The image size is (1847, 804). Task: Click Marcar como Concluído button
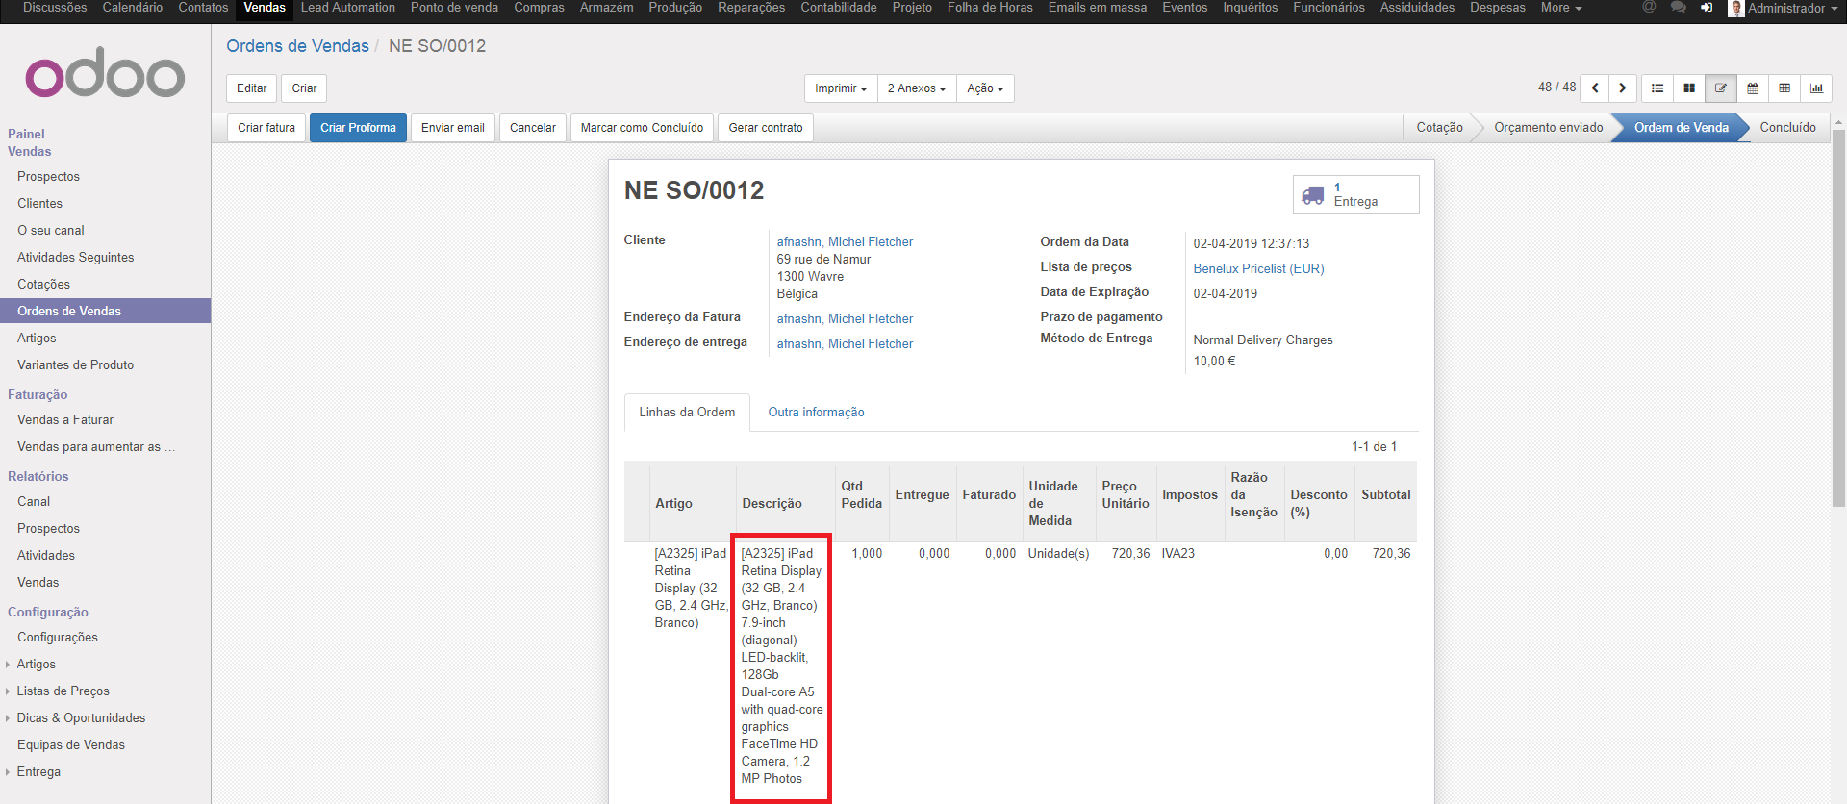[642, 128]
